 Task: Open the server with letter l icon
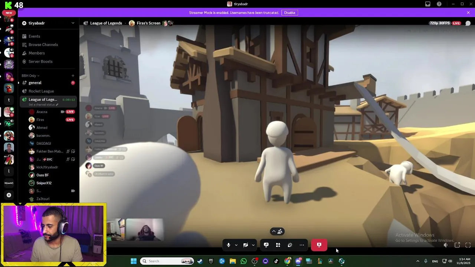pos(9,171)
